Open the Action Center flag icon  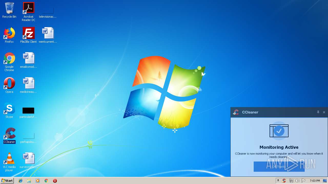pyautogui.click(x=304, y=181)
